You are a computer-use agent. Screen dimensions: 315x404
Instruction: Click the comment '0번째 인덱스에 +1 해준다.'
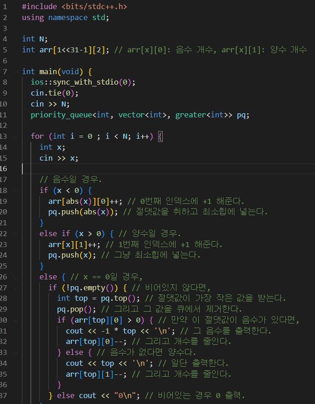[x=192, y=201]
